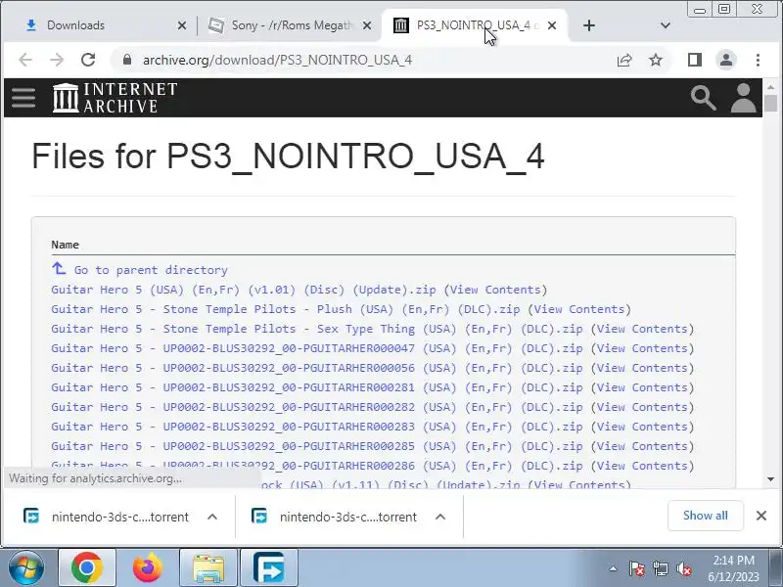
Task: Download PGUITARHER000282 DLC.zip file
Action: pyautogui.click(x=316, y=407)
